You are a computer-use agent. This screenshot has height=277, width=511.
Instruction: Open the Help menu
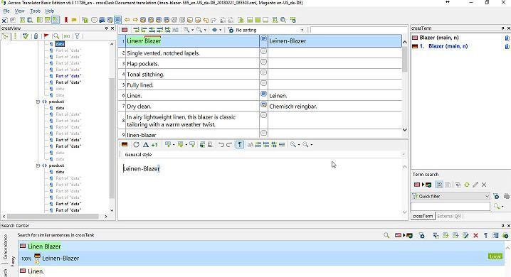(50, 11)
